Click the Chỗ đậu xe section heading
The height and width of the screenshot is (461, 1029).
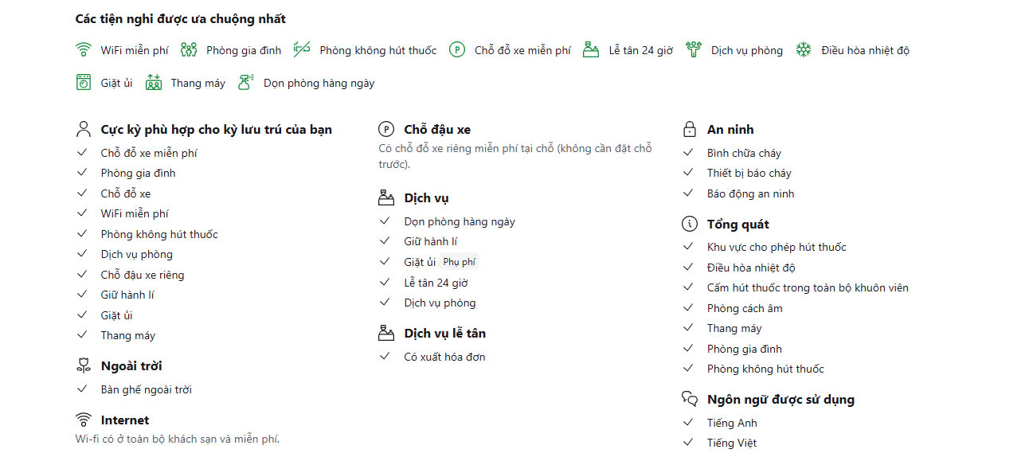click(x=437, y=129)
